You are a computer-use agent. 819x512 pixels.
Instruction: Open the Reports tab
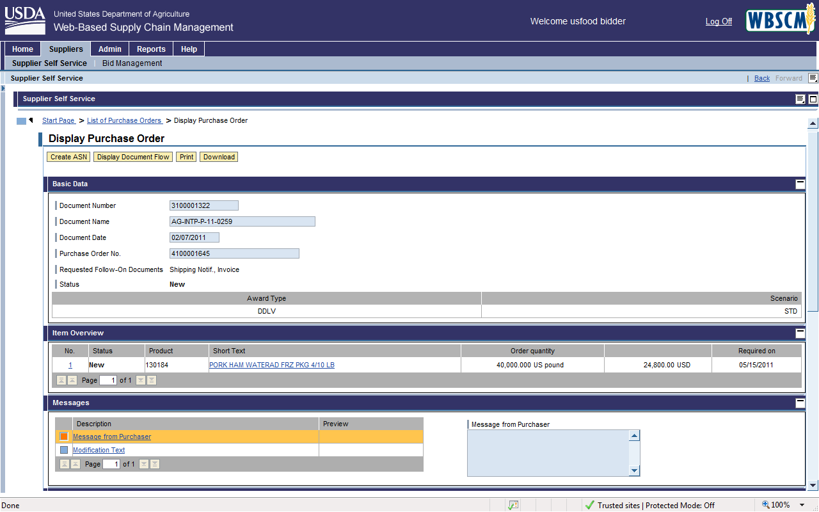151,49
